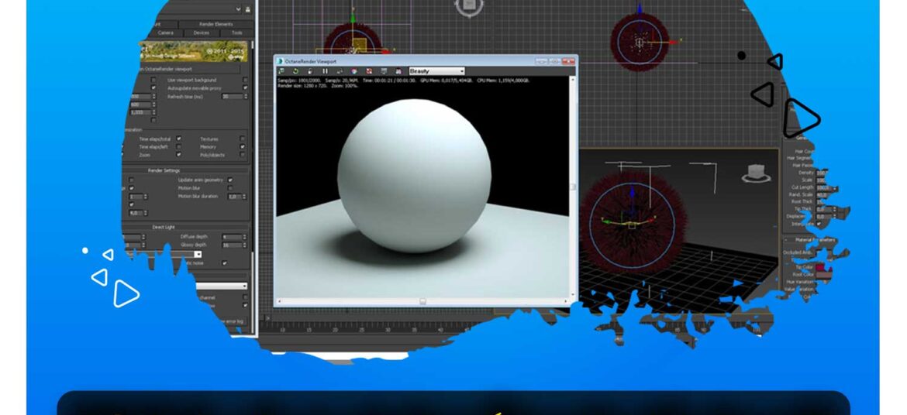Click the Diffuse depth input field
This screenshot has height=415, width=907.
[x=230, y=236]
